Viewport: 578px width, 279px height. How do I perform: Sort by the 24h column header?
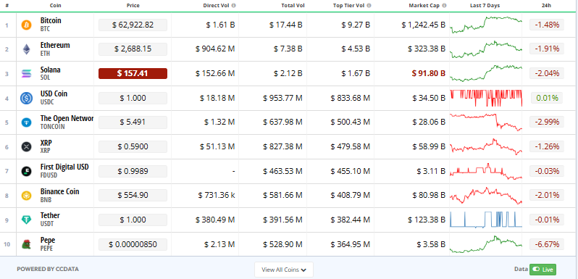547,6
